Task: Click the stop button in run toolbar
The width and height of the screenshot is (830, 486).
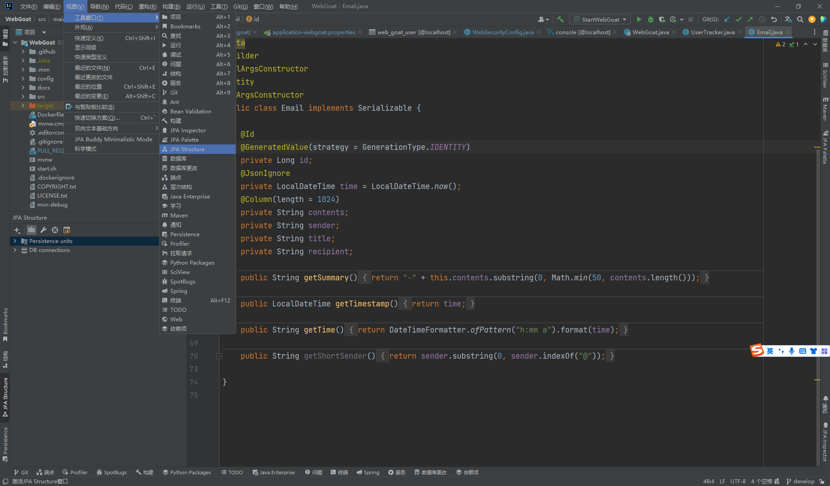Action: pos(690,19)
